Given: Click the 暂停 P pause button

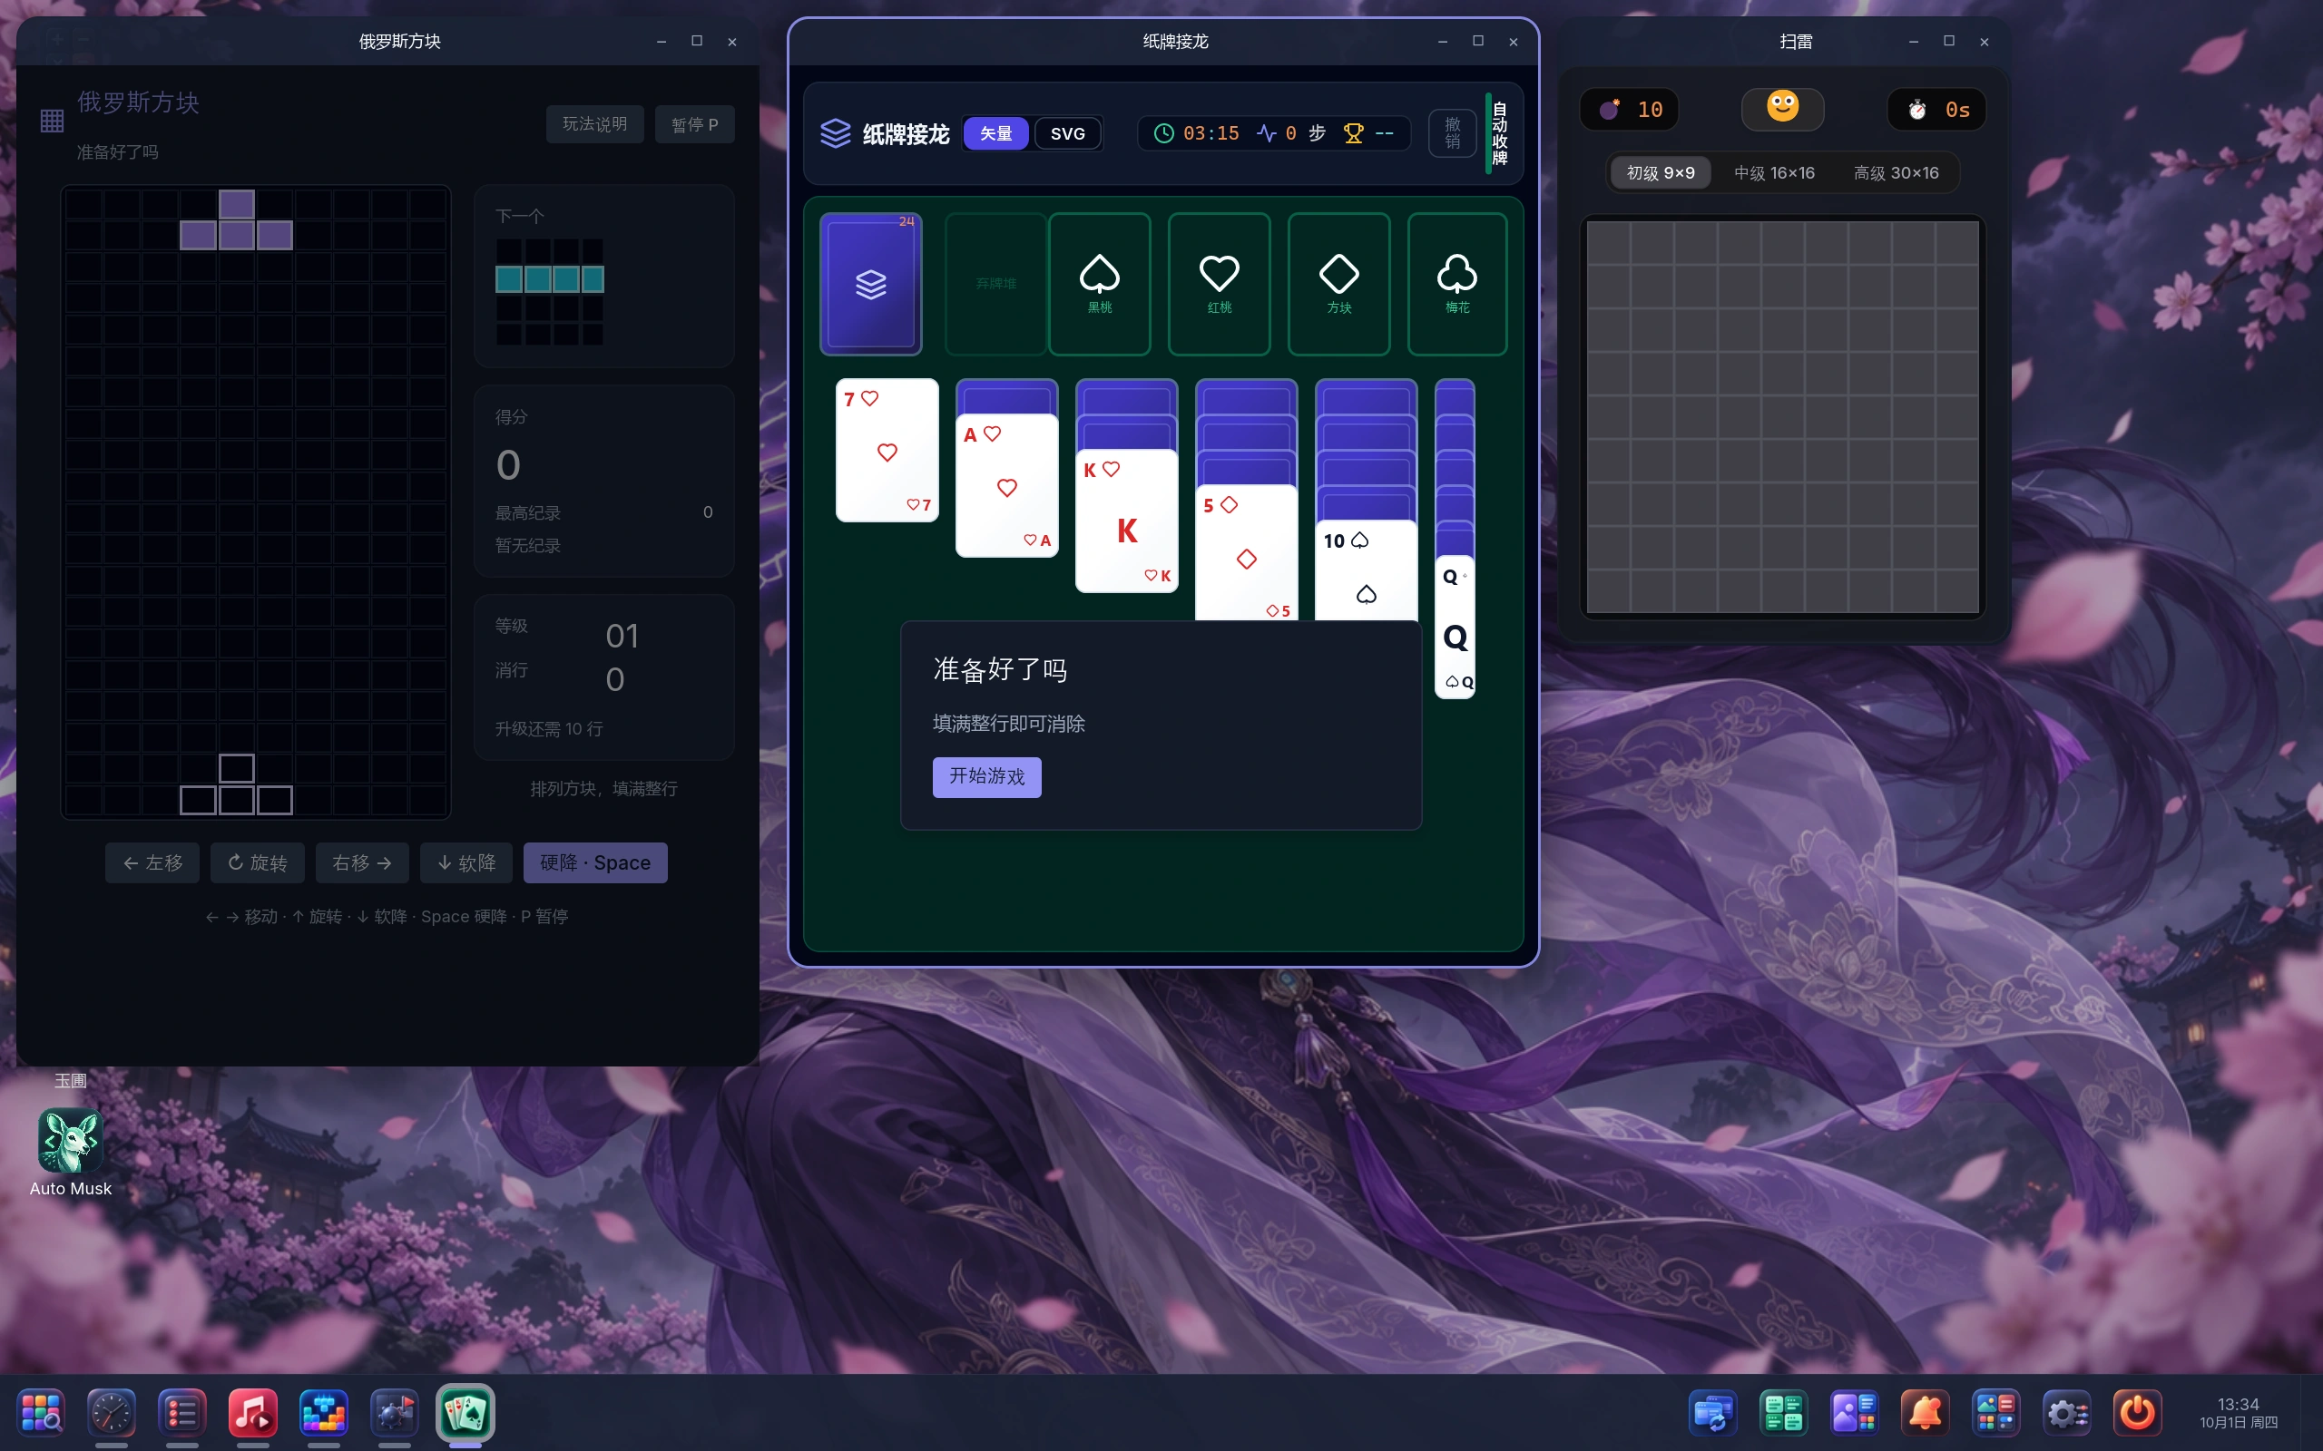Looking at the screenshot, I should coord(694,124).
